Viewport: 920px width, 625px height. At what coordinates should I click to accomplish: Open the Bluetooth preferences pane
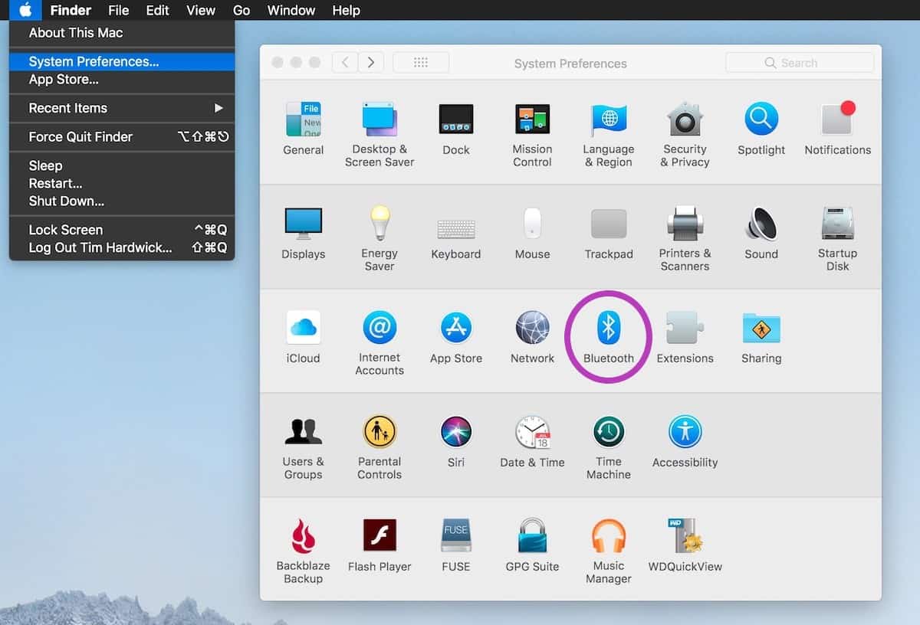point(609,337)
